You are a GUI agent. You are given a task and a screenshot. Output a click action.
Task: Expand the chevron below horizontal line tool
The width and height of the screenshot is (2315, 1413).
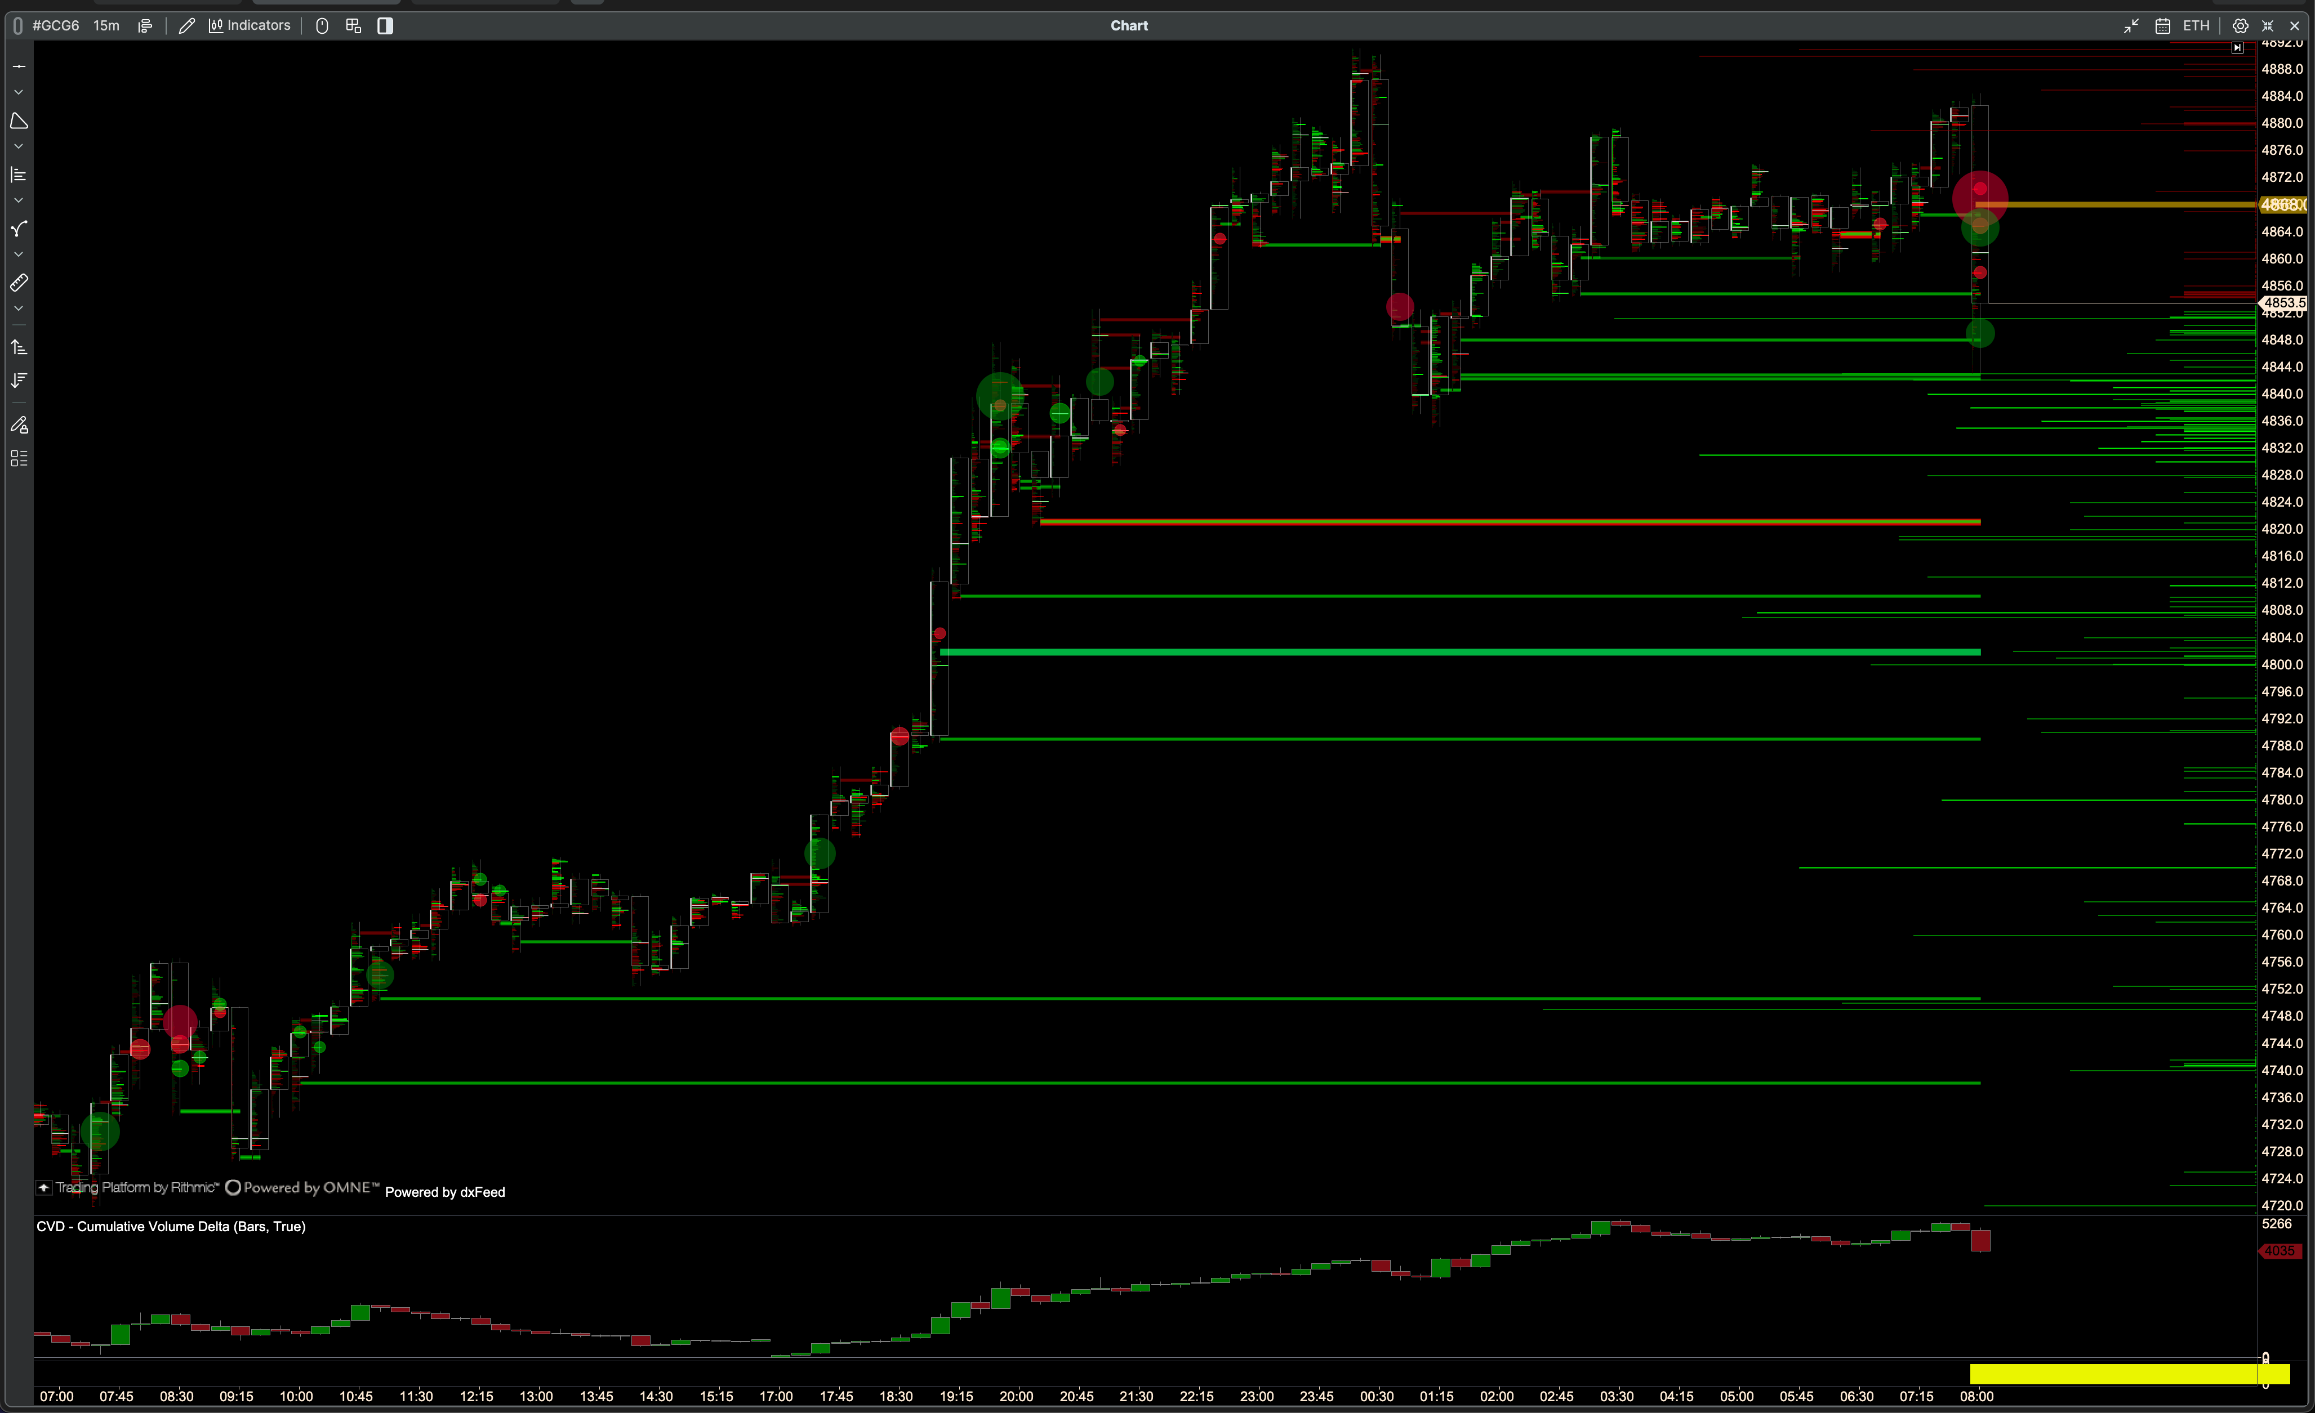(x=19, y=93)
